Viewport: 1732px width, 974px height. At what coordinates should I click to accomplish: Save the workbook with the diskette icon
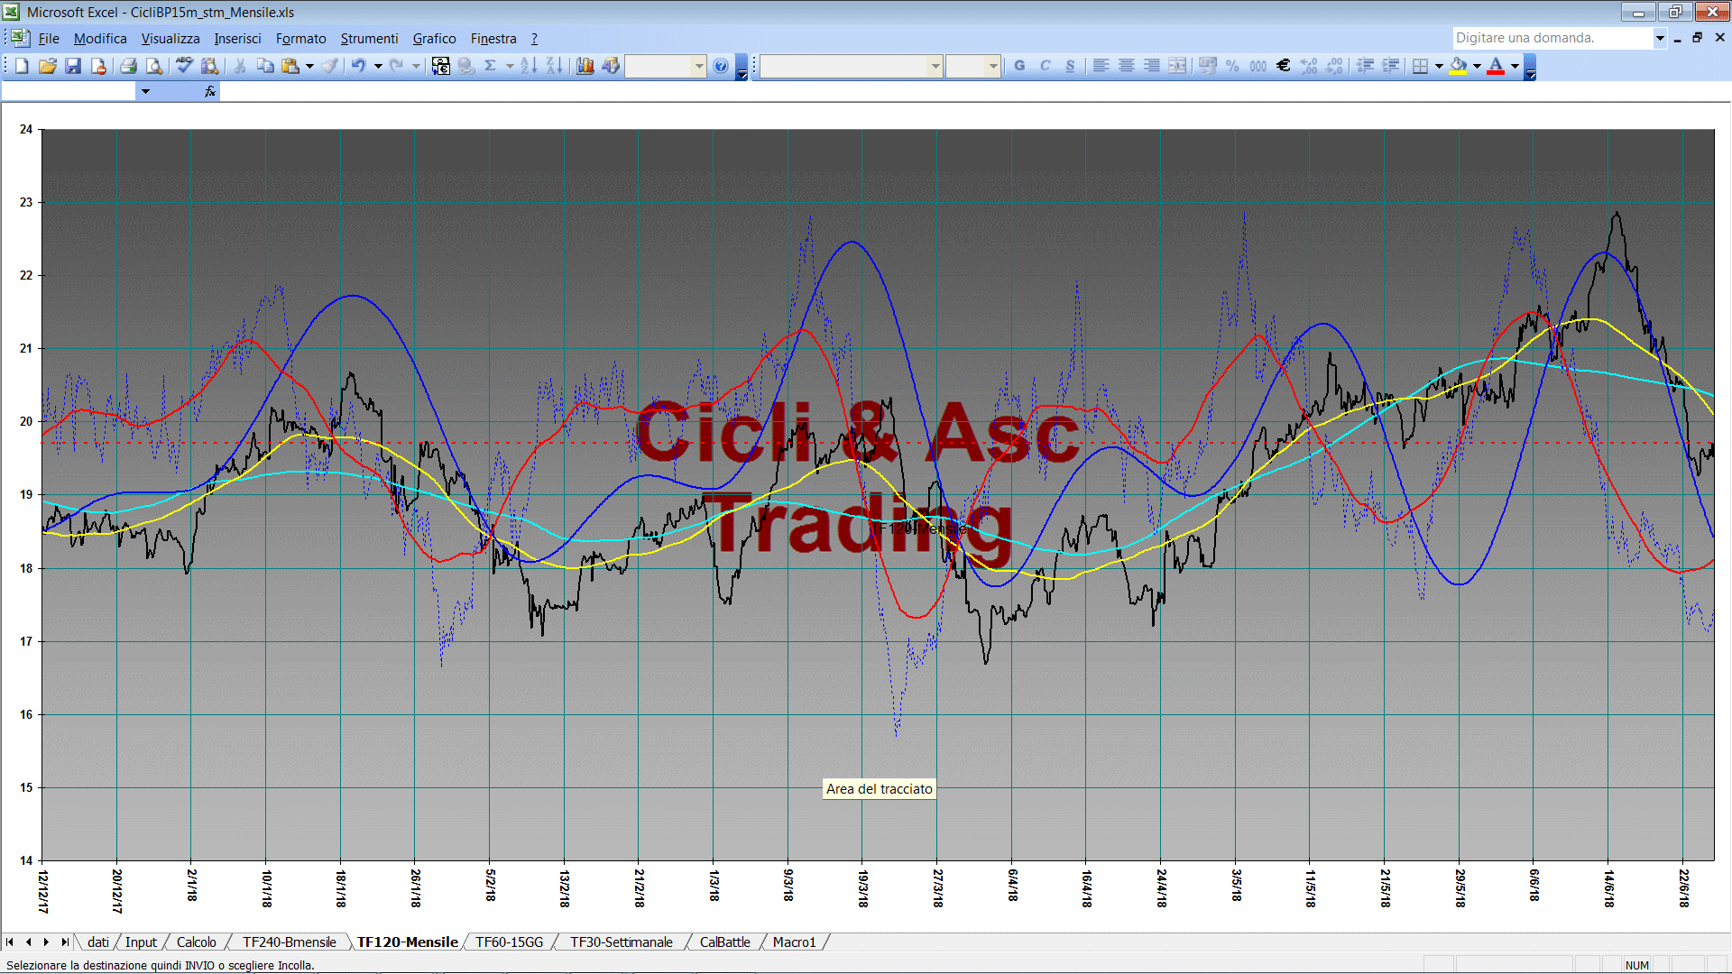point(73,66)
